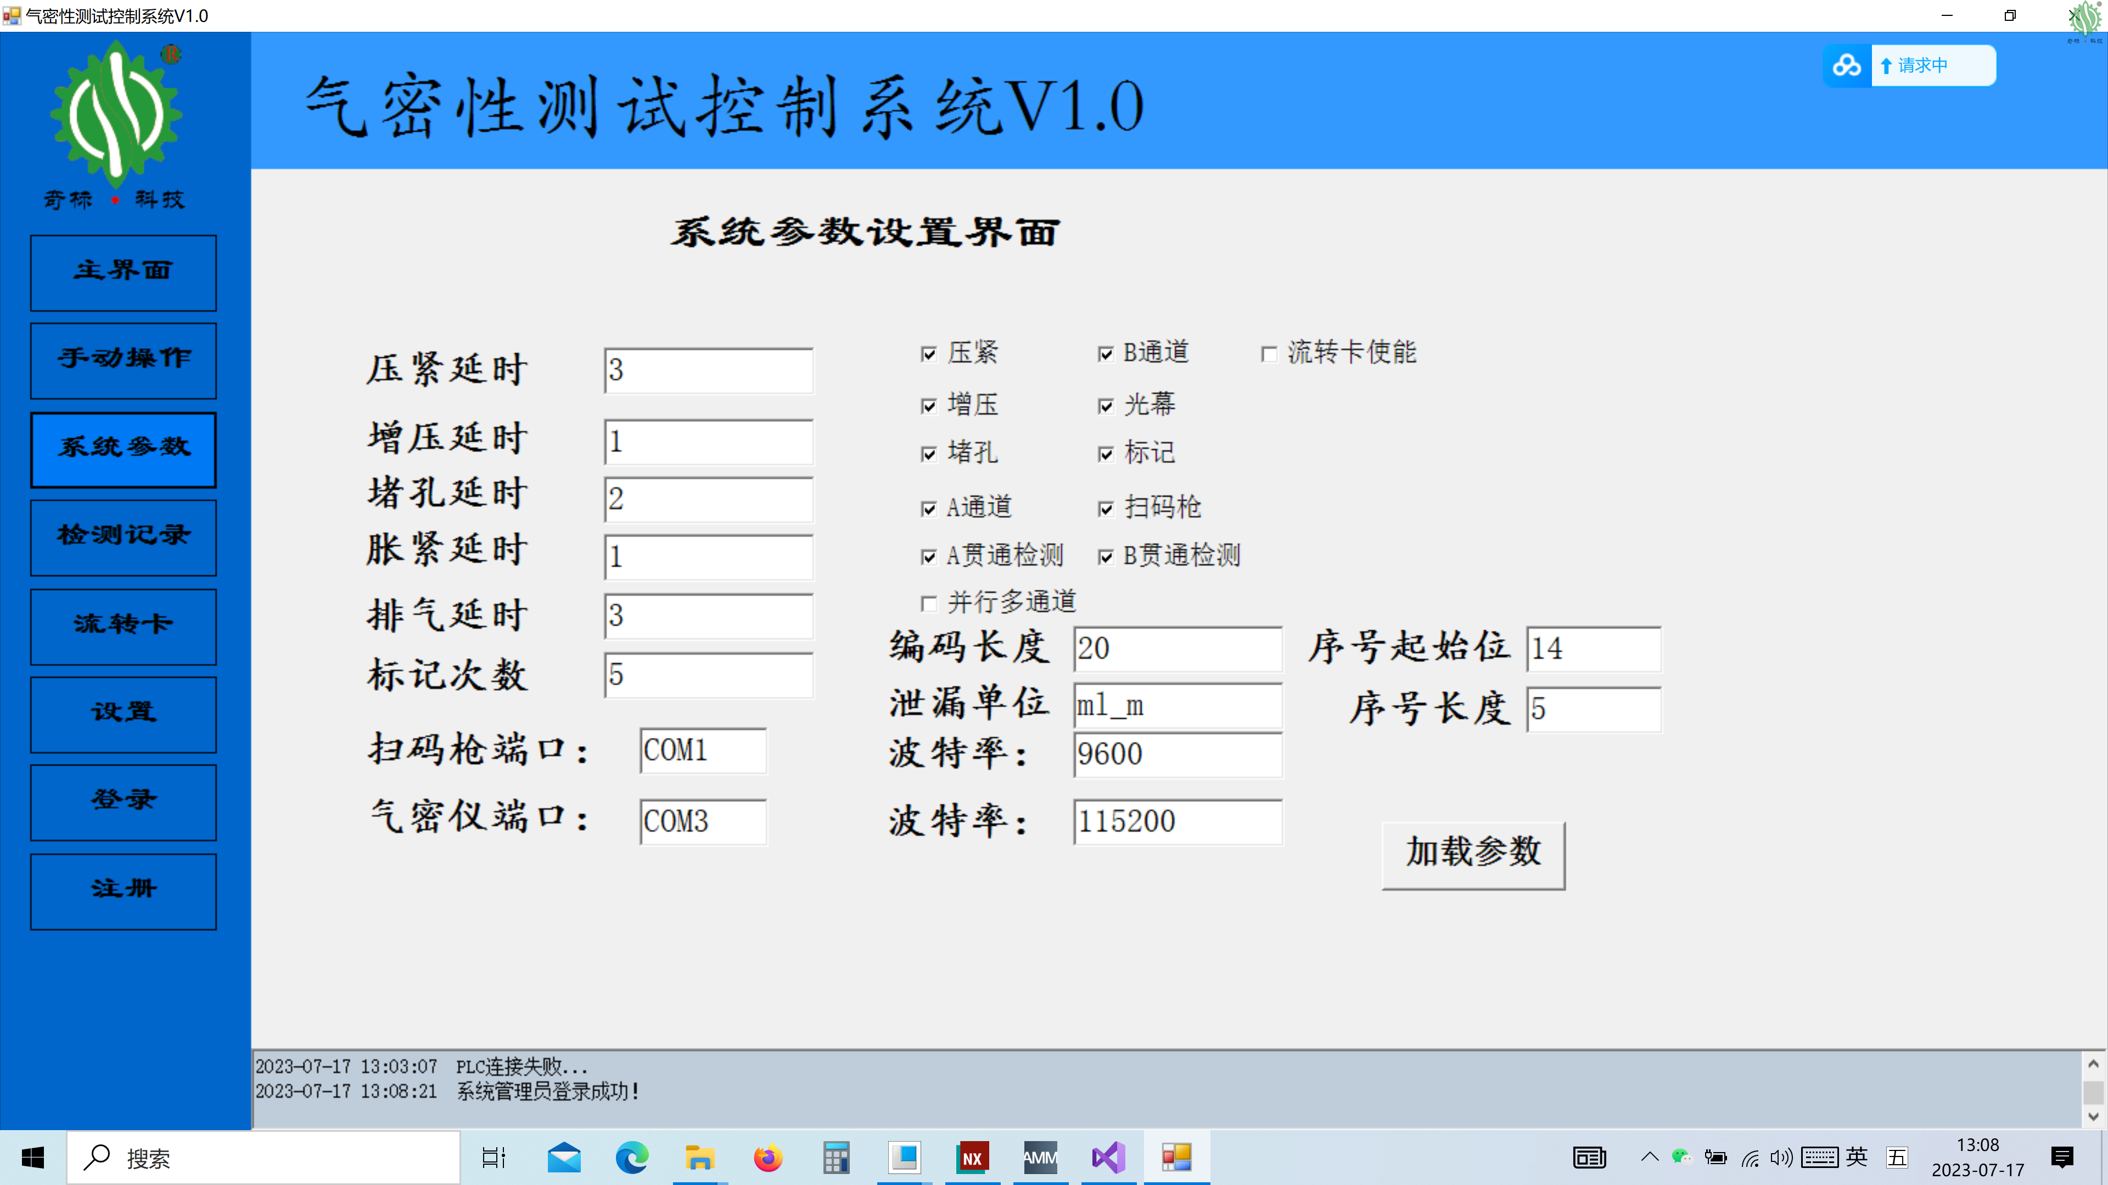Open the NX application in taskbar

click(972, 1157)
